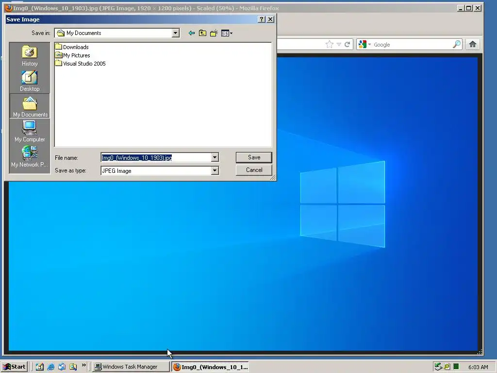Close the Save Image dialog
The image size is (497, 373).
270,19
